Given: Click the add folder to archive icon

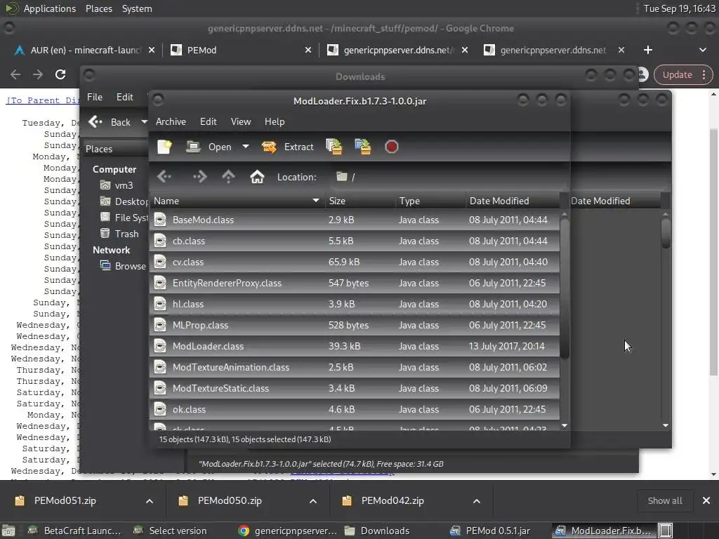Looking at the screenshot, I should click(x=363, y=147).
